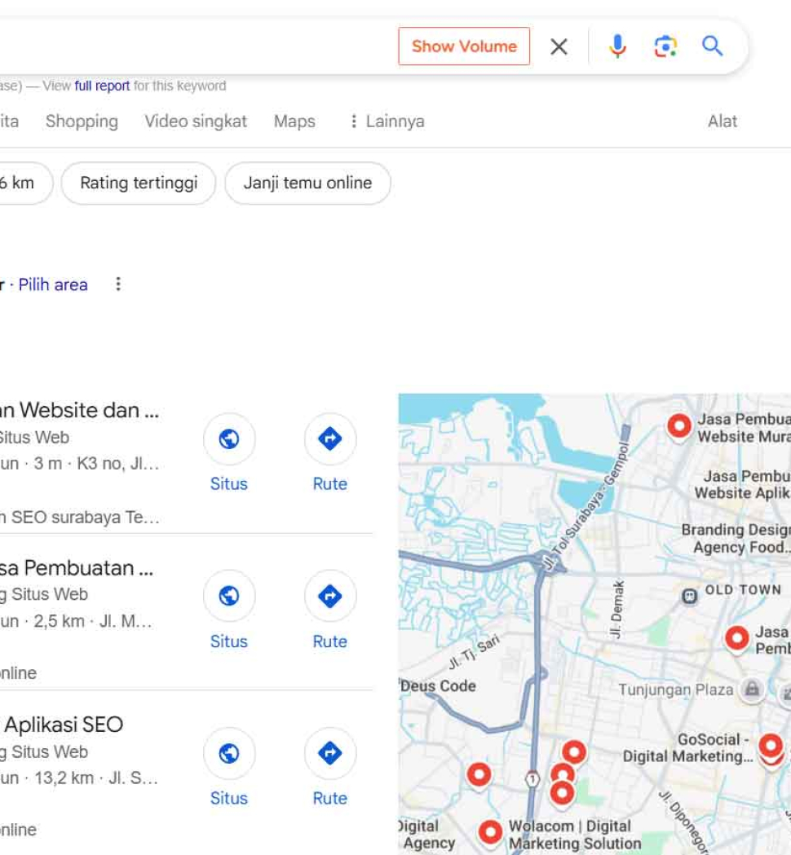This screenshot has width=791, height=855.
Task: Activate voice search with the microphone icon
Action: 617,46
